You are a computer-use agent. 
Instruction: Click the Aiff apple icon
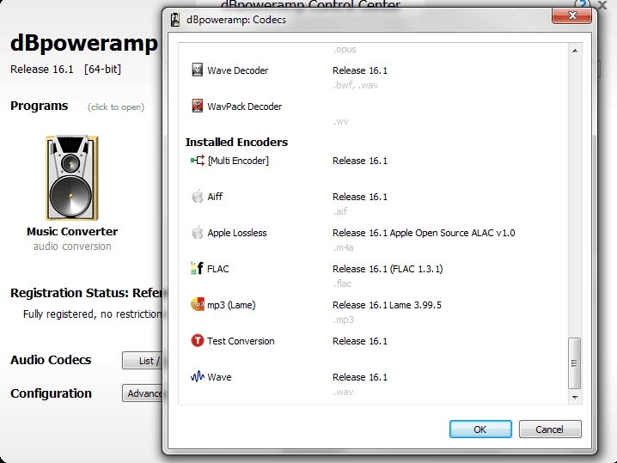click(198, 196)
